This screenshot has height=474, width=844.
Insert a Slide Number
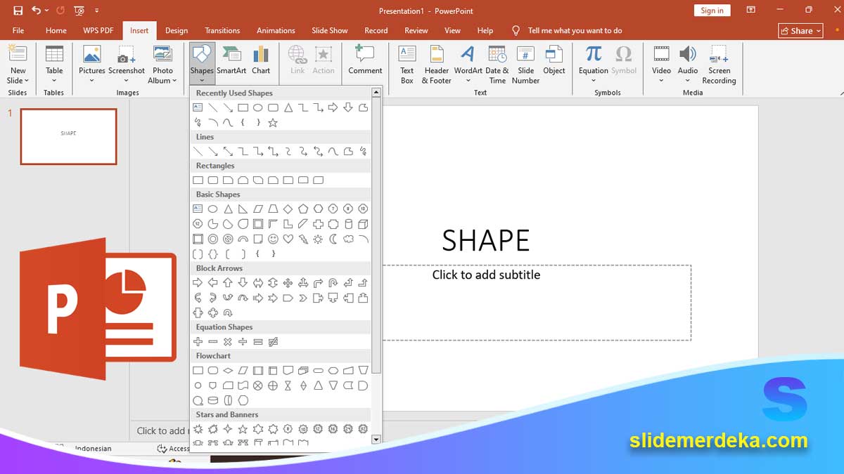(525, 65)
